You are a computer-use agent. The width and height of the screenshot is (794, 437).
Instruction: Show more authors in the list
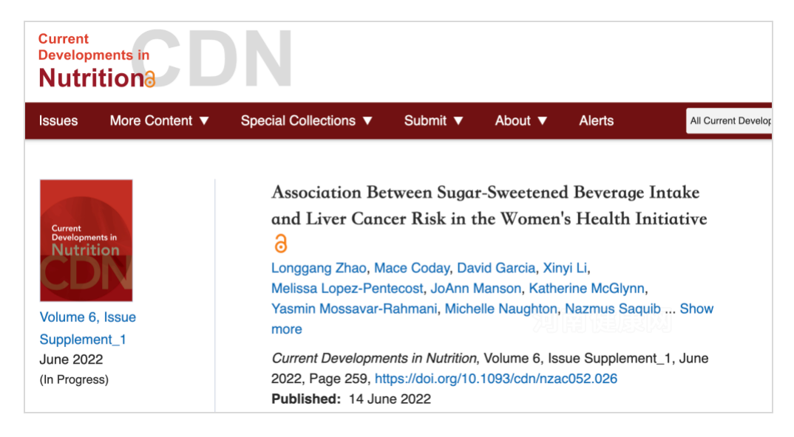pyautogui.click(x=696, y=309)
